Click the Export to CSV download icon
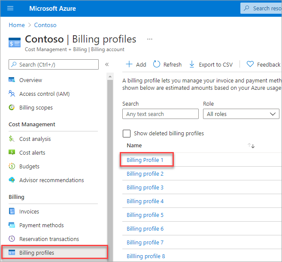 click(192, 64)
